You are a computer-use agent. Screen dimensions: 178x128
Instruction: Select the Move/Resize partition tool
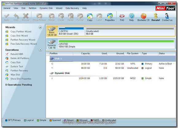coord(39,17)
